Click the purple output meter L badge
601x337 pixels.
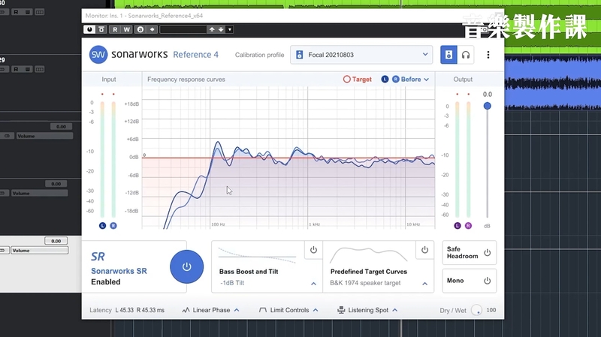(458, 226)
